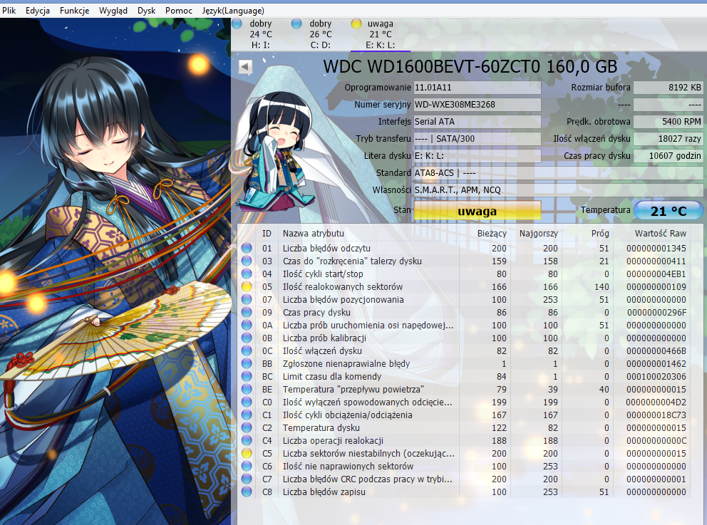Click the Własności field S.M.A.R.T., APM, NCQ
Screen dimensions: 707x525
pos(558,190)
